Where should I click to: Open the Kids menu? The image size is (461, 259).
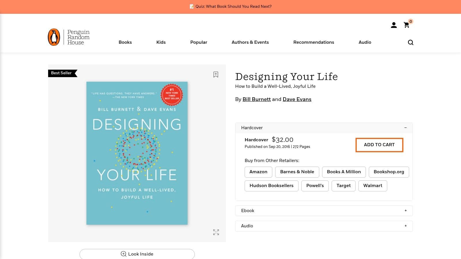[x=161, y=42]
